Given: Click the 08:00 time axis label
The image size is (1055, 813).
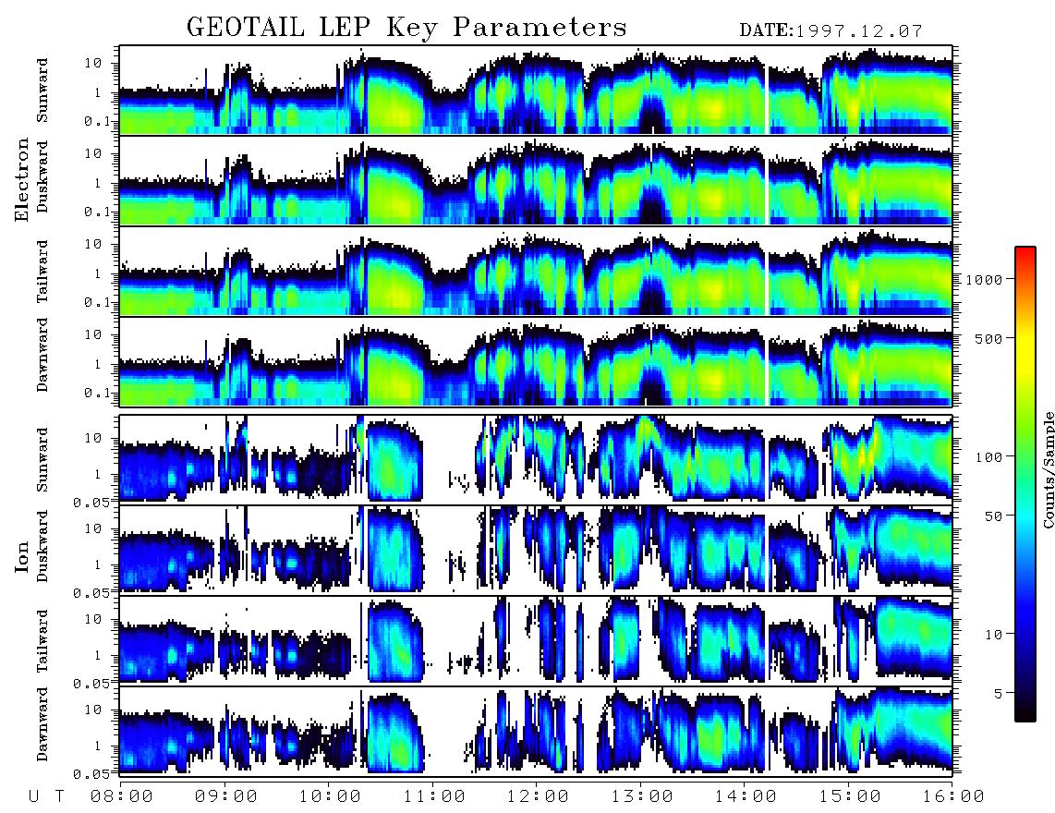Looking at the screenshot, I should point(122,797).
